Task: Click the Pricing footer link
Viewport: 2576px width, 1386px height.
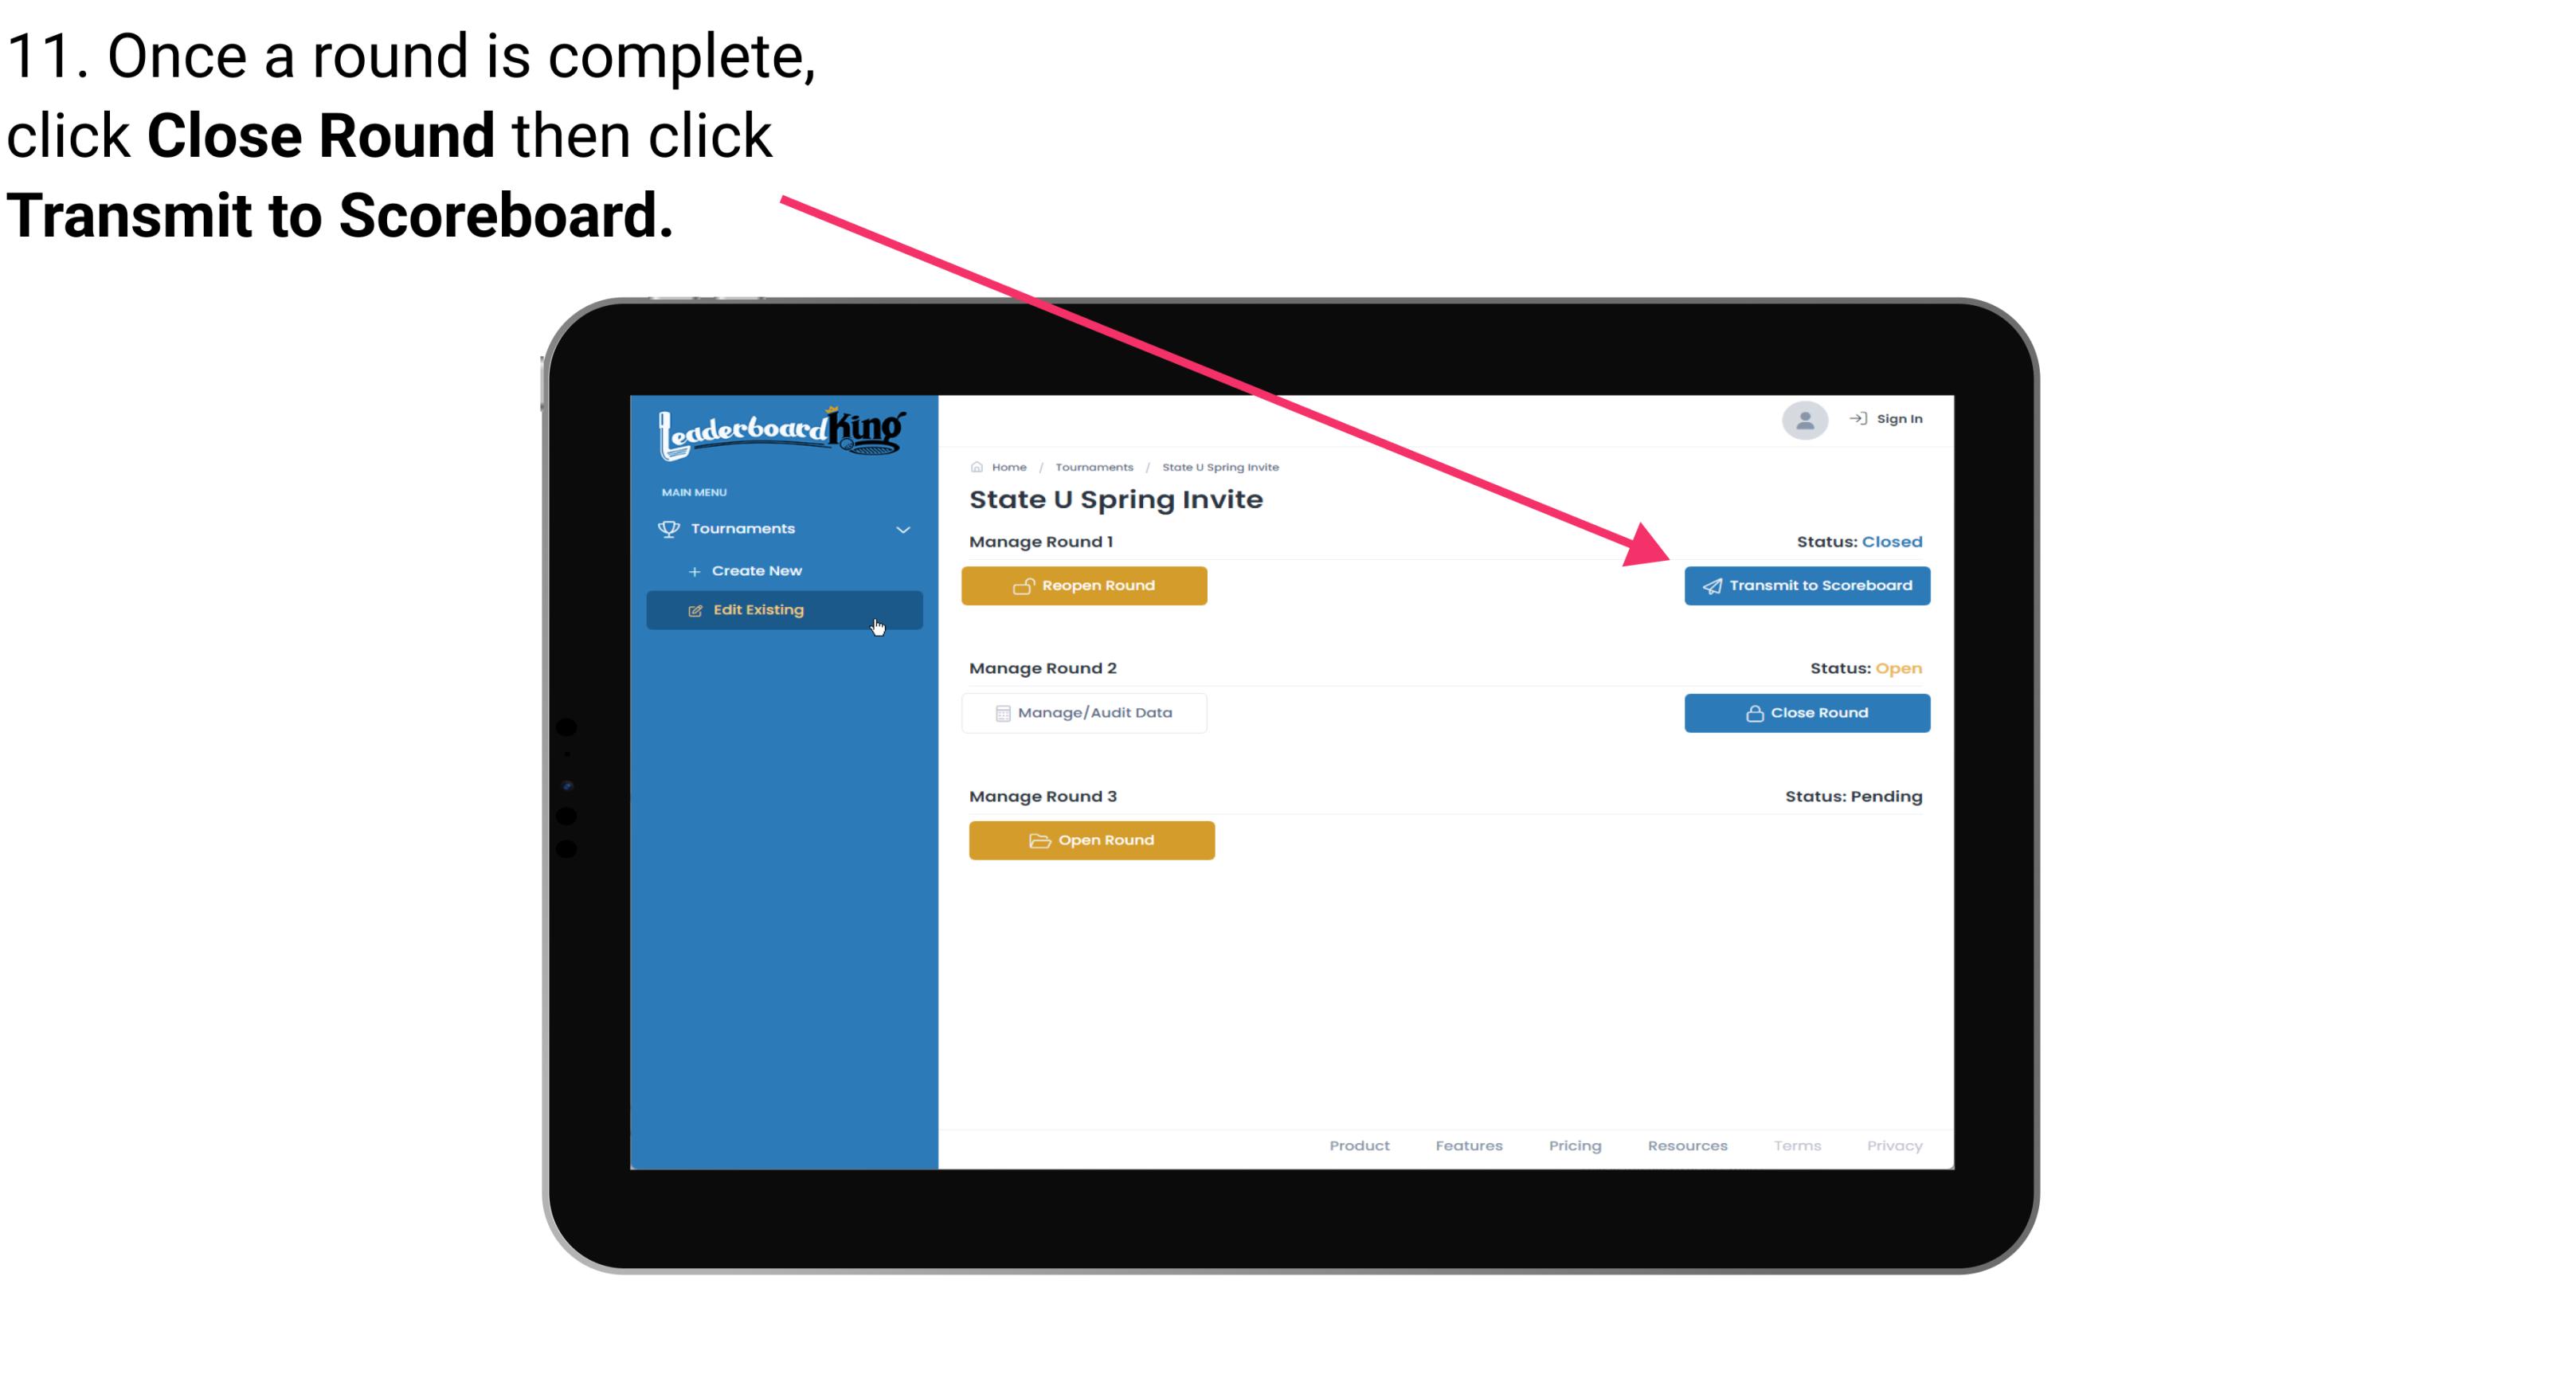Action: 1573,1145
